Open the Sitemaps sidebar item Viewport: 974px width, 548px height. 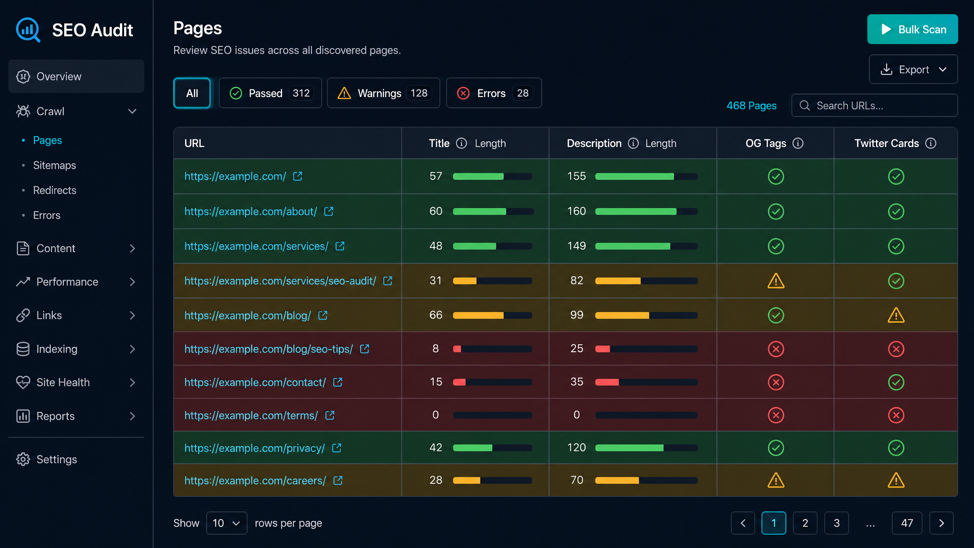pyautogui.click(x=54, y=165)
